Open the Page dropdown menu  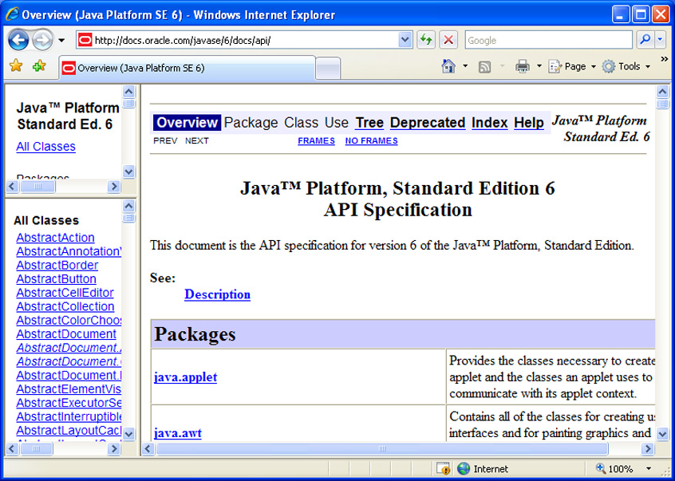click(571, 66)
